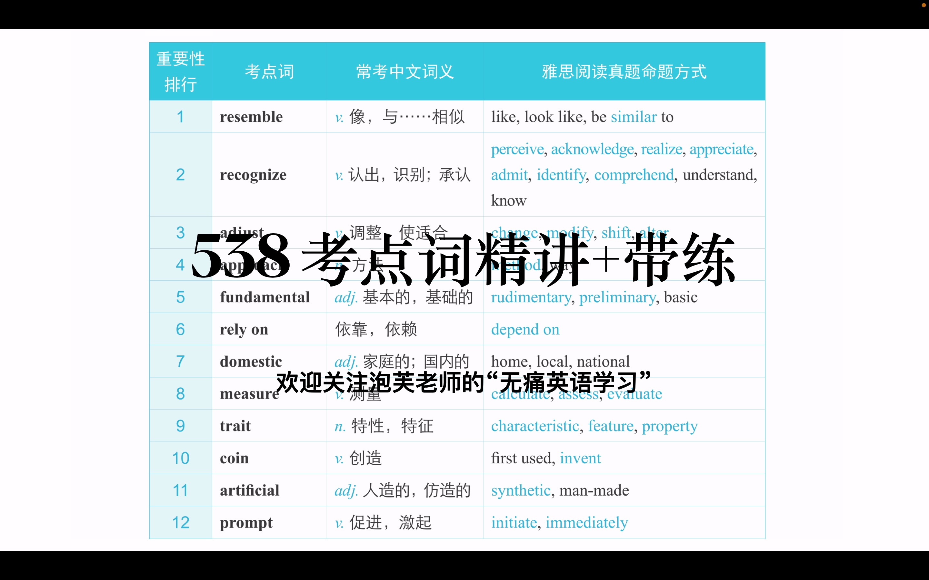
Task: Click the "雅思阅读真题命题方式" column header
Action: (624, 72)
